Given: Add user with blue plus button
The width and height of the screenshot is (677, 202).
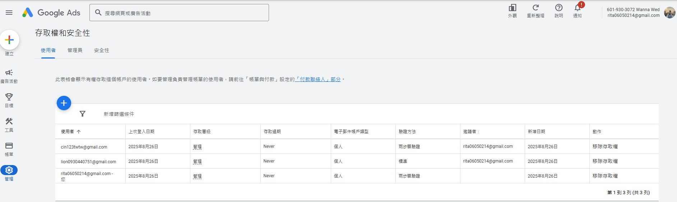Looking at the screenshot, I should pos(64,103).
